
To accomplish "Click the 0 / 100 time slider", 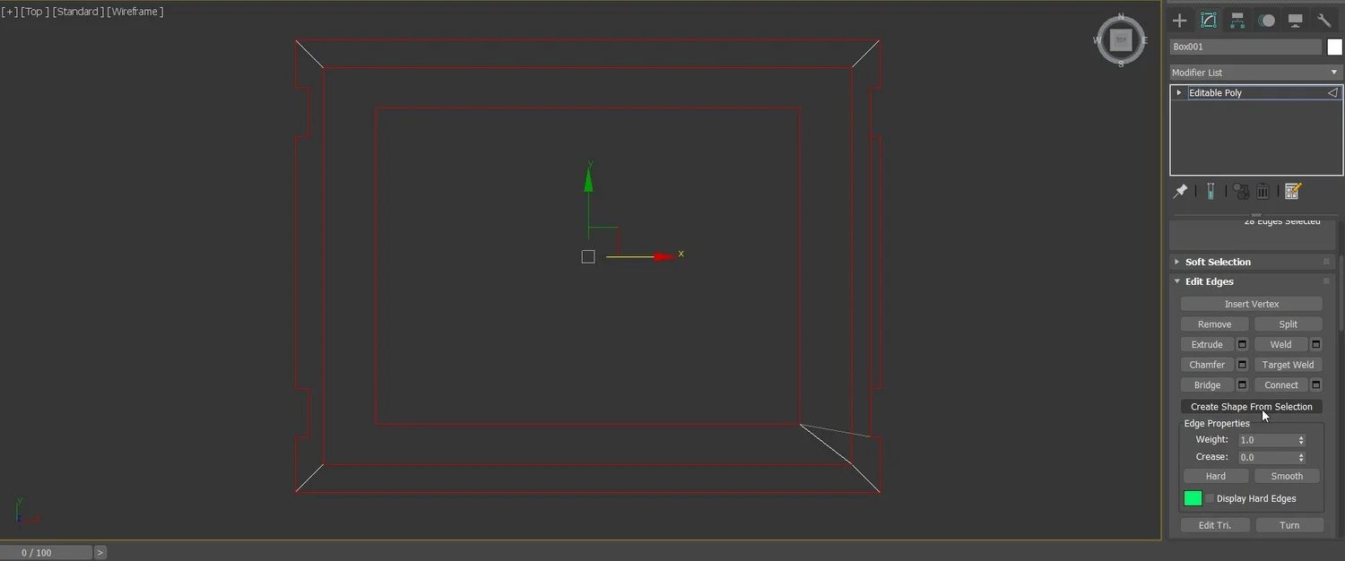I will tap(46, 553).
